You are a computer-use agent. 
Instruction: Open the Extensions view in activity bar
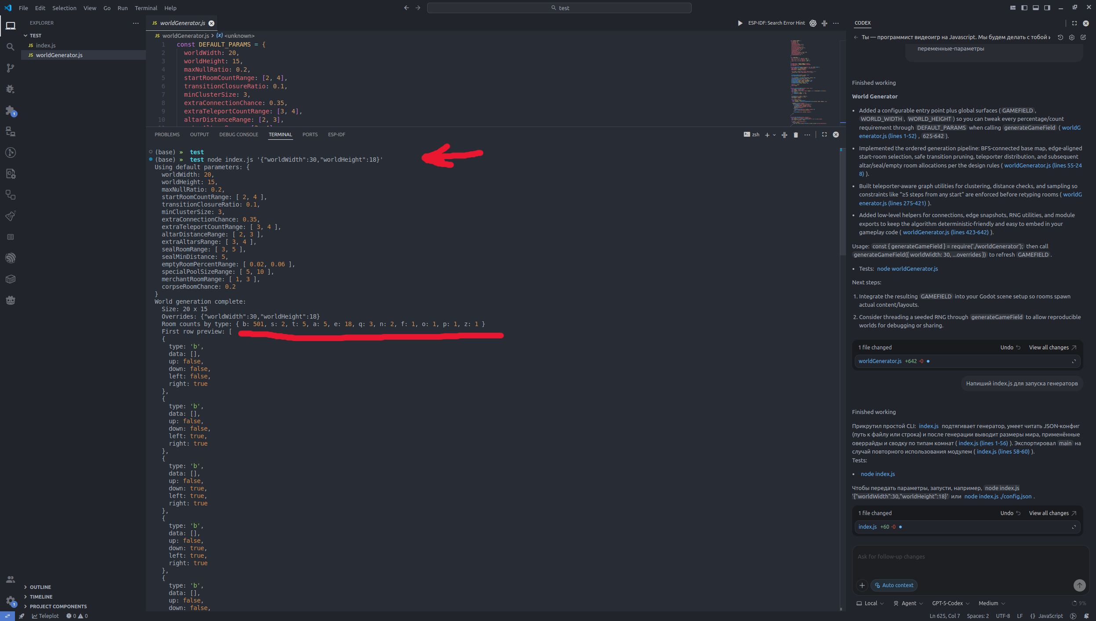(11, 110)
